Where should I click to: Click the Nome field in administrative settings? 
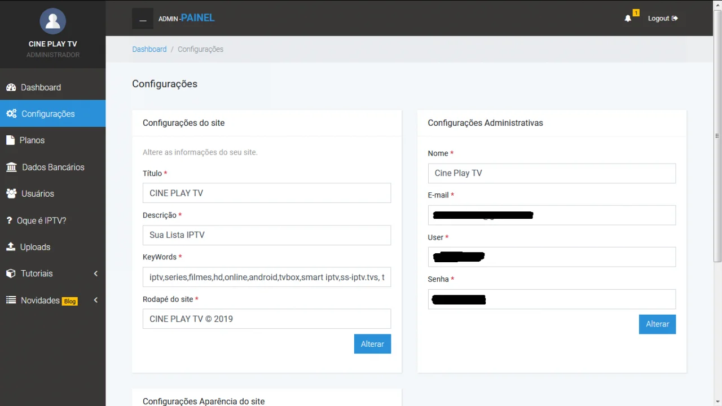click(x=551, y=173)
